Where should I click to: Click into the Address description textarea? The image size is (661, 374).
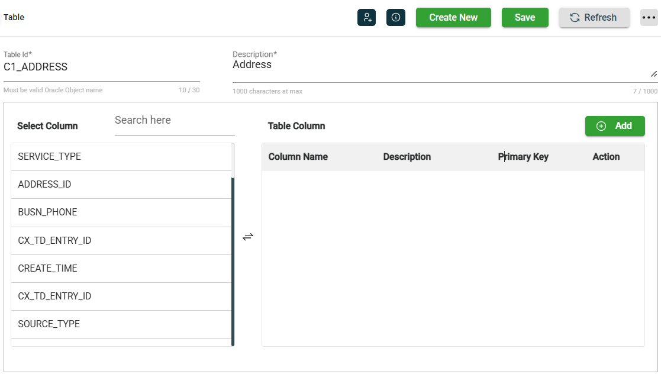438,65
